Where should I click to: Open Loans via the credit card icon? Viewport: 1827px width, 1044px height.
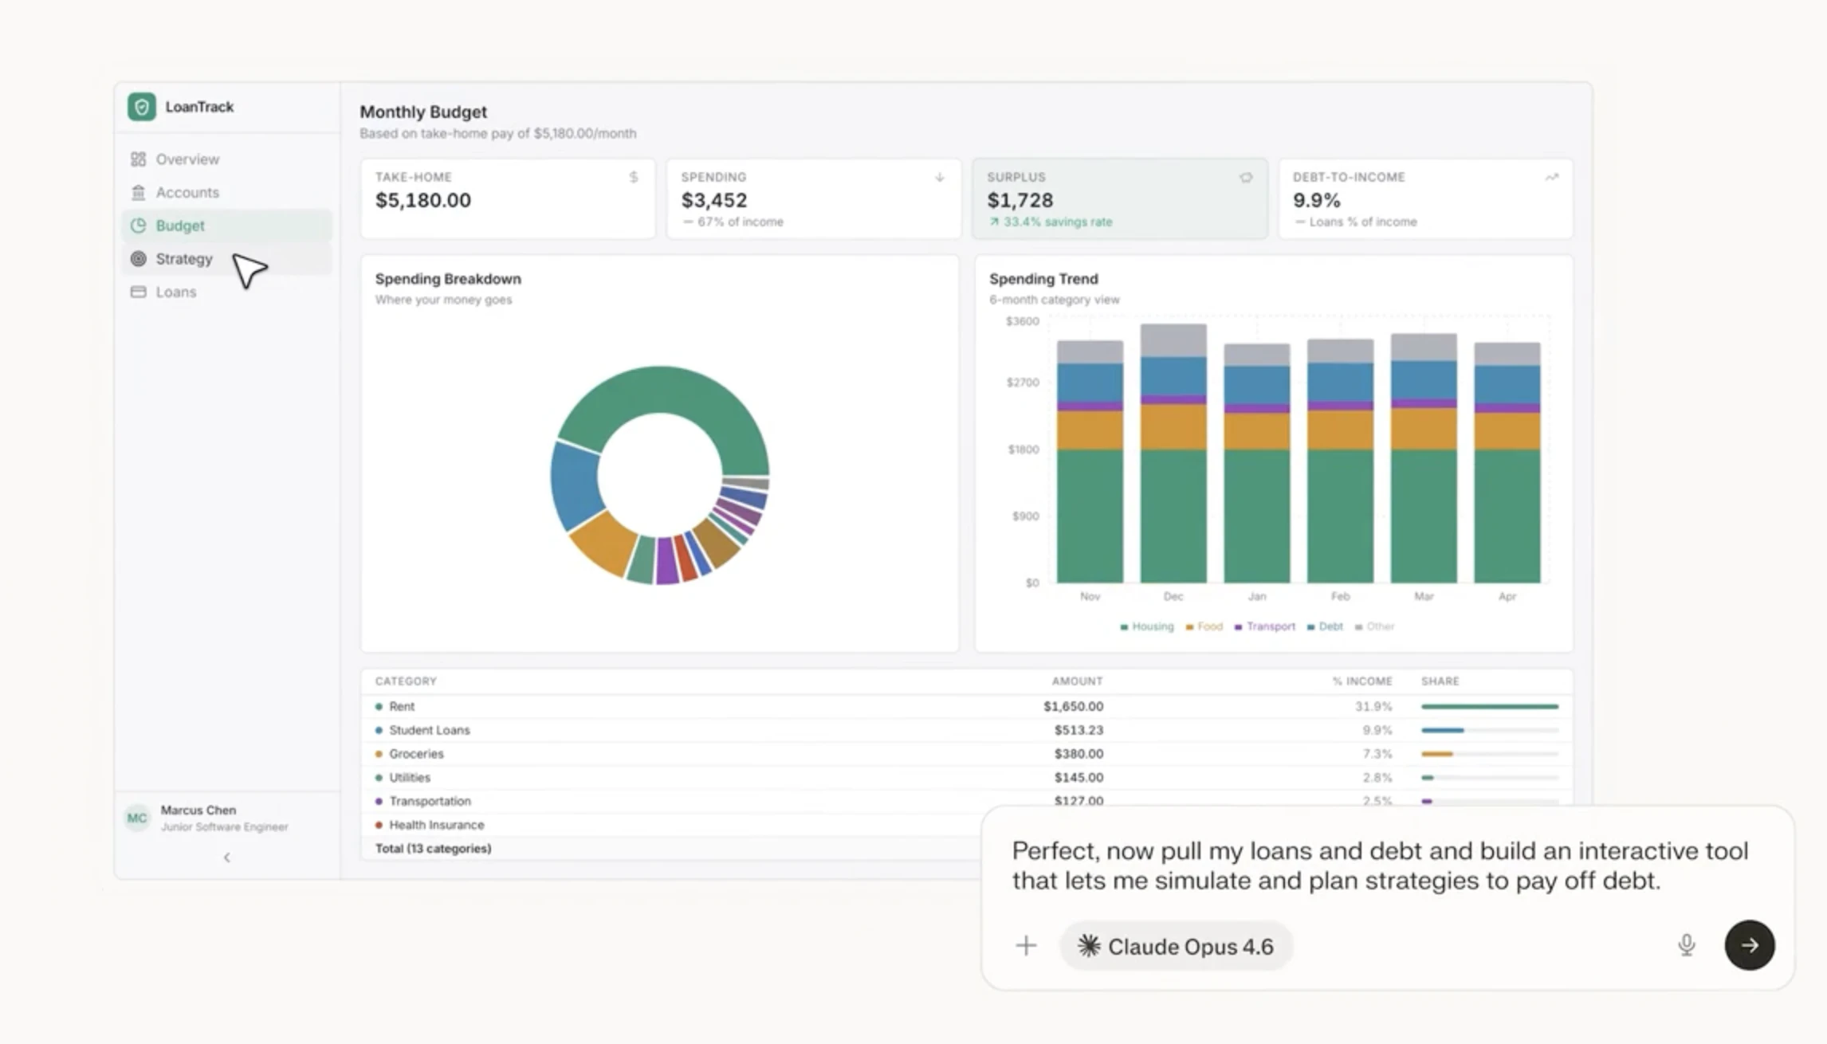pyautogui.click(x=138, y=292)
